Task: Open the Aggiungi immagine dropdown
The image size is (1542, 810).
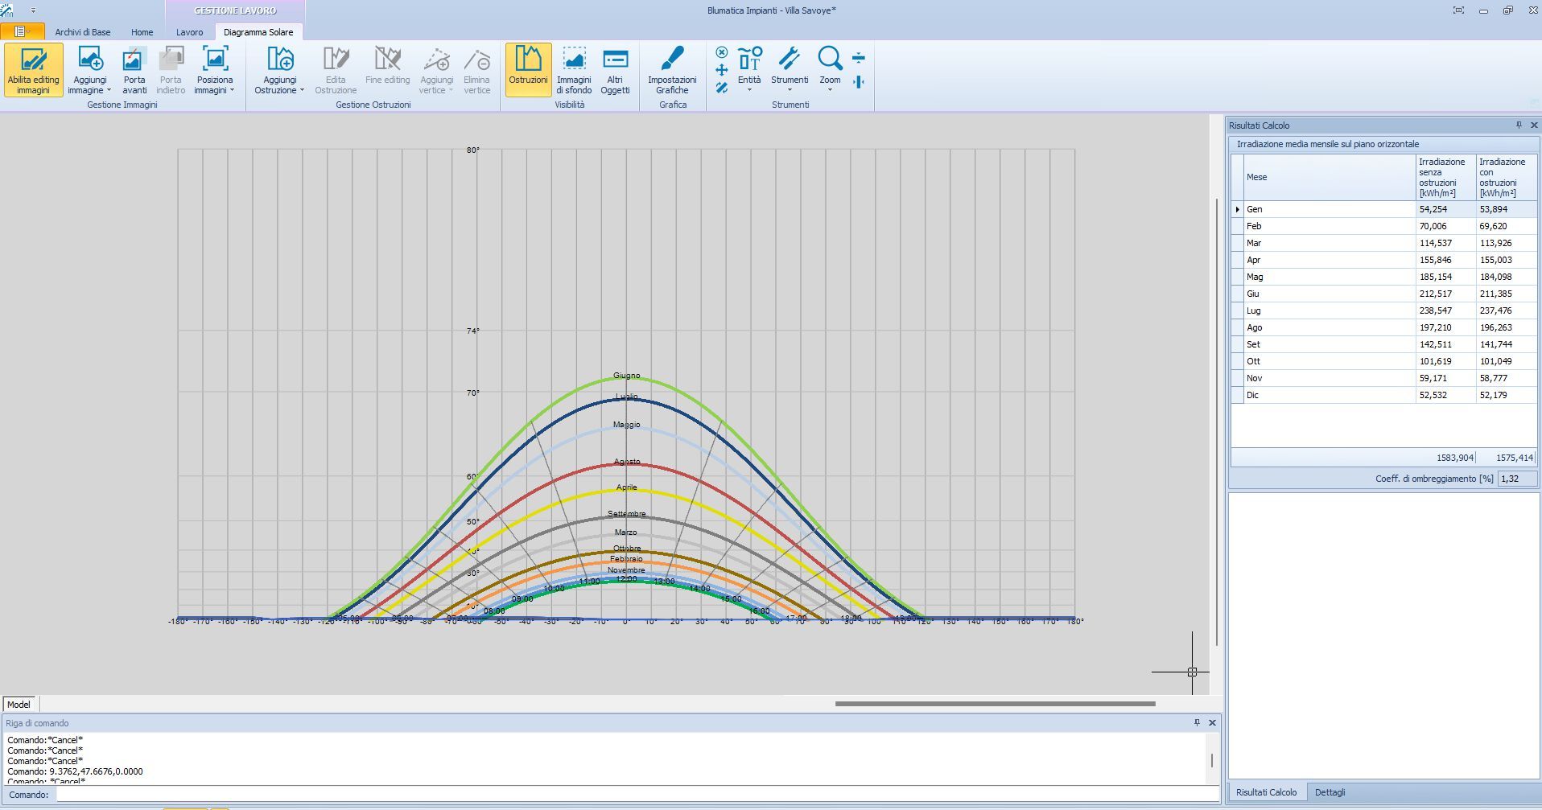Action: [89, 84]
